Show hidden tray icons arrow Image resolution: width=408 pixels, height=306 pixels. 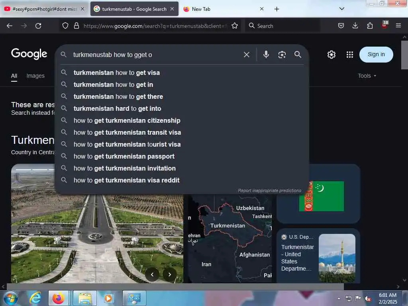coord(339,298)
